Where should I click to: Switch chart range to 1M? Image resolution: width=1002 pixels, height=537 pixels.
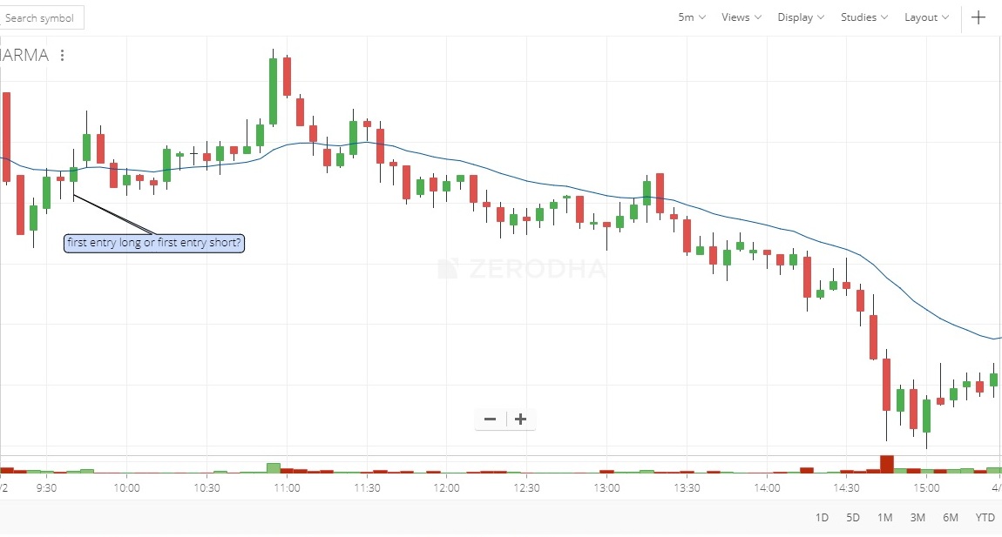(884, 517)
